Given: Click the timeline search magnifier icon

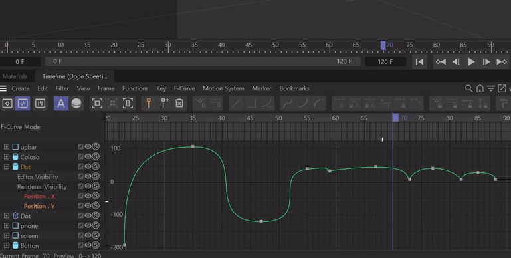Looking at the screenshot, I should [468, 88].
